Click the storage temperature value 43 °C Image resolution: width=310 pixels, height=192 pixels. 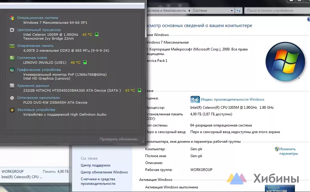130,90
